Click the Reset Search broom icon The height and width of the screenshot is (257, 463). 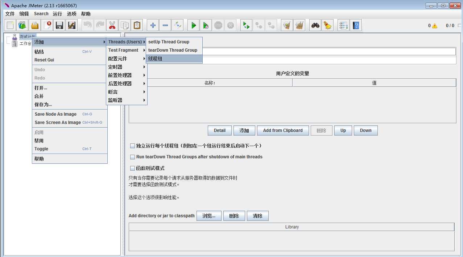328,25
